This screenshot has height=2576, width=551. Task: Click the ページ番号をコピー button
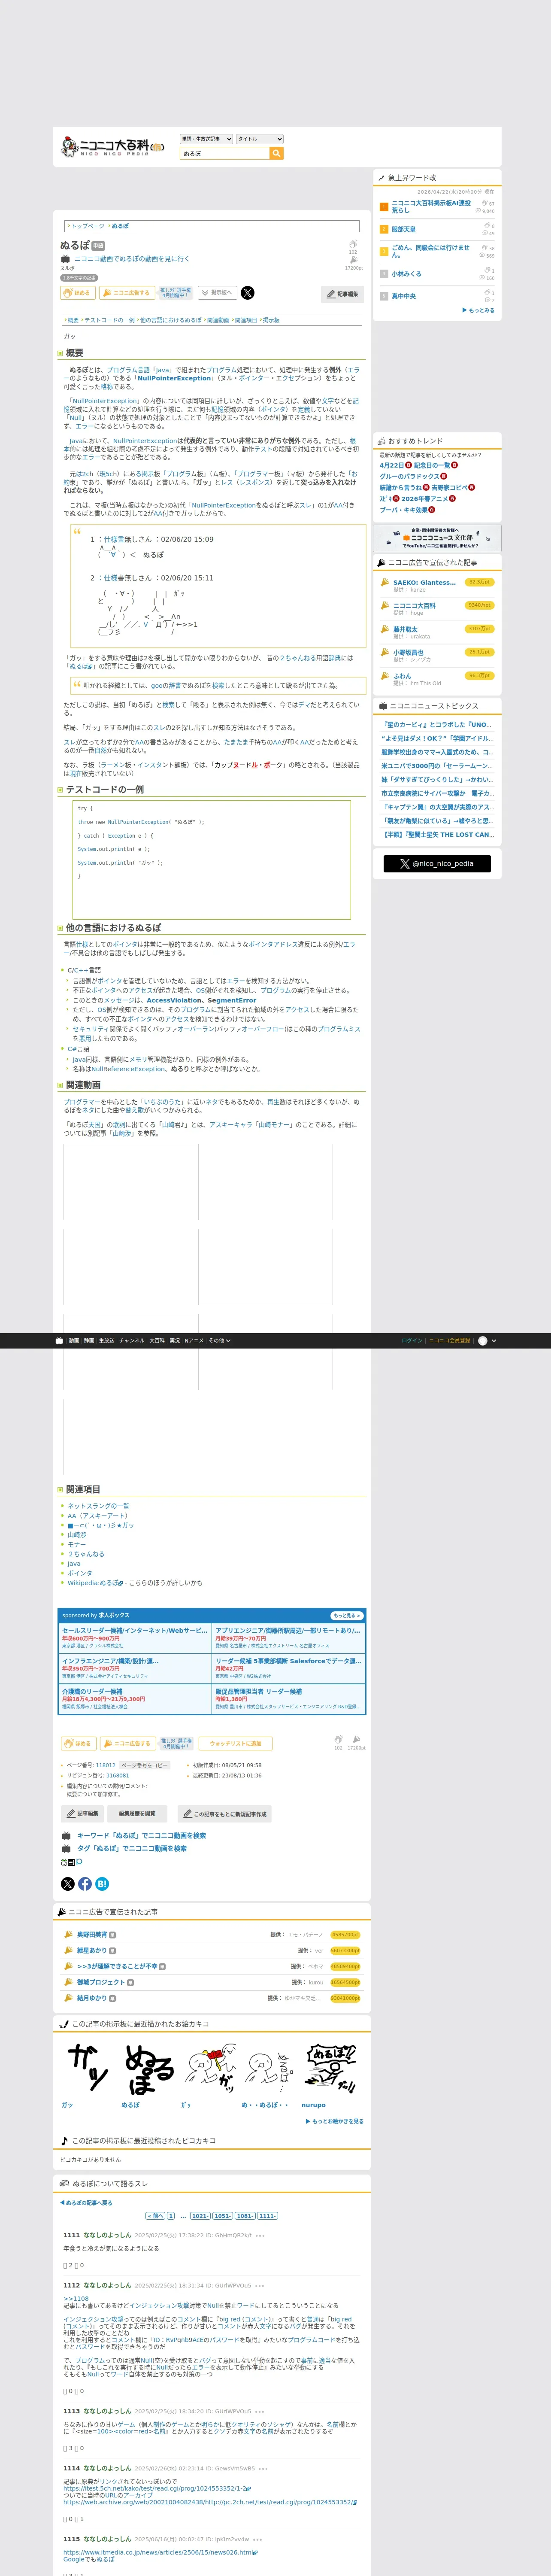pos(144,1765)
